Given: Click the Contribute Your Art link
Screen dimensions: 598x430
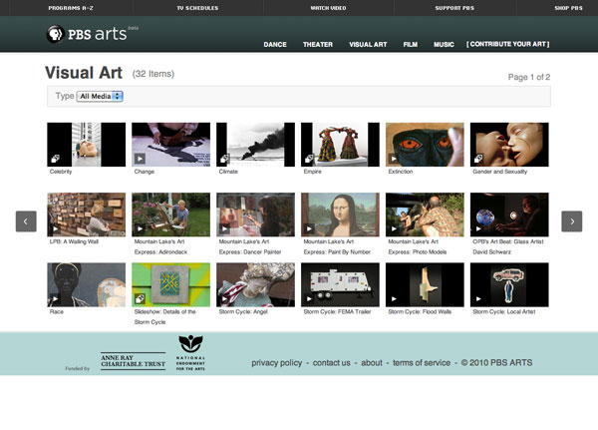Looking at the screenshot, I should (507, 45).
